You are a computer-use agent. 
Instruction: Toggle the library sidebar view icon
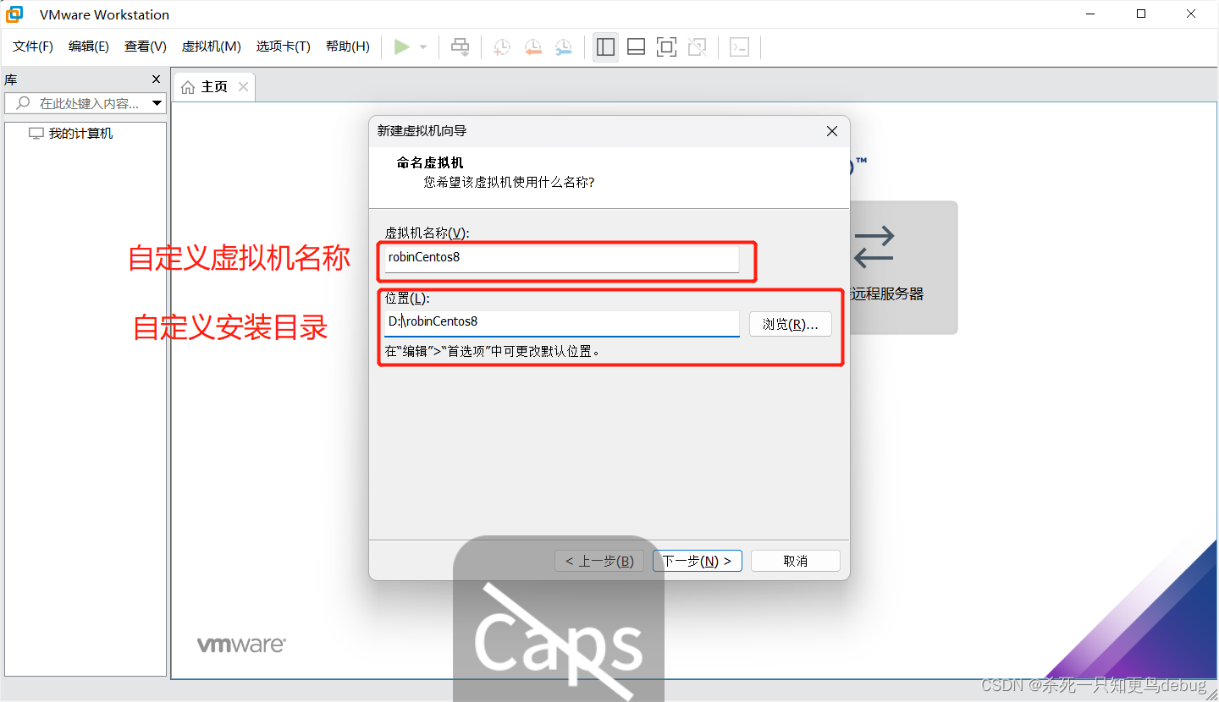pos(605,47)
